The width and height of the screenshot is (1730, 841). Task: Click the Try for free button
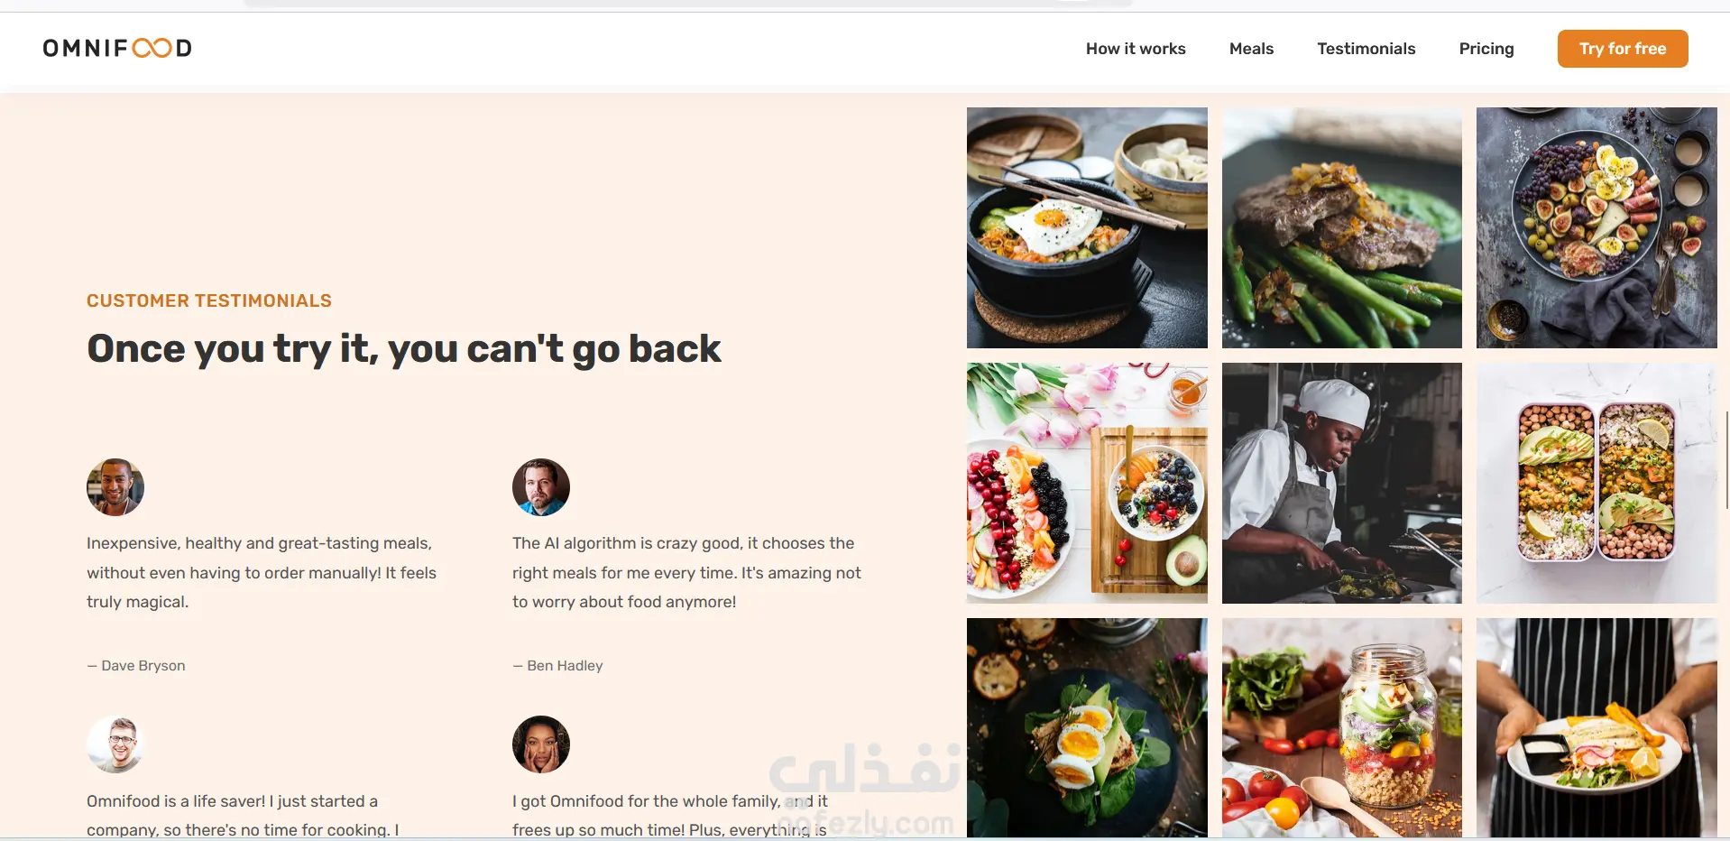[1623, 49]
